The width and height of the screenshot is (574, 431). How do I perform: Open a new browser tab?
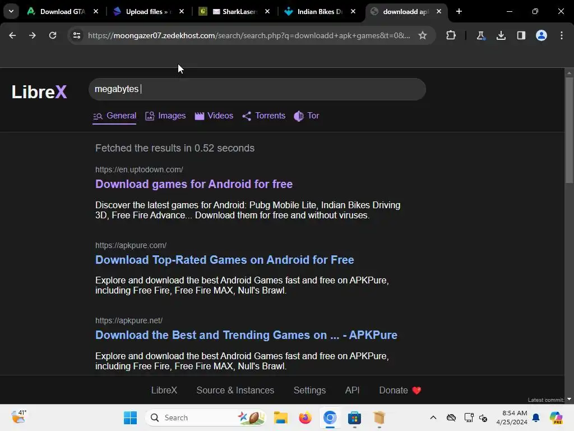click(459, 11)
